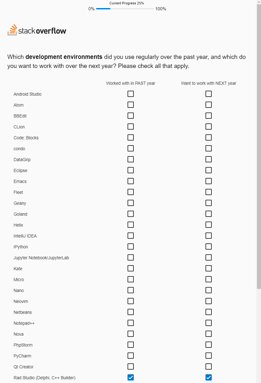Check Emacs under NEXT year
Viewport: 261px width, 383px height.
tap(208, 181)
